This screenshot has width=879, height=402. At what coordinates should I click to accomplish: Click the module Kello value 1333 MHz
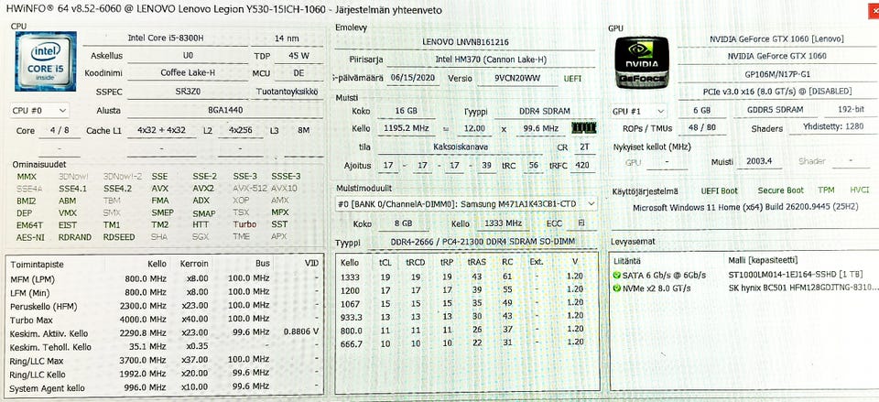503,223
